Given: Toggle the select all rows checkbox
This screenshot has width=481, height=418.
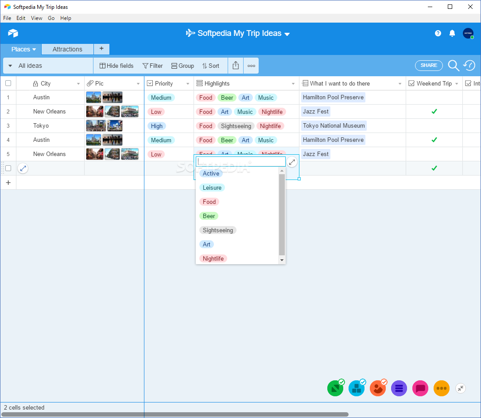Looking at the screenshot, I should click(x=8, y=83).
